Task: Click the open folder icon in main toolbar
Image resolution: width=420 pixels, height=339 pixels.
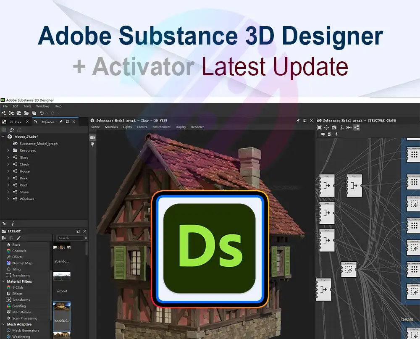Action: point(26,113)
